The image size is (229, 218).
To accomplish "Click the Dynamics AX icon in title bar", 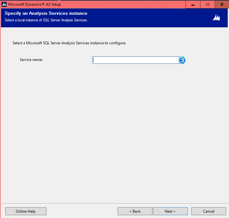I will point(4,4).
